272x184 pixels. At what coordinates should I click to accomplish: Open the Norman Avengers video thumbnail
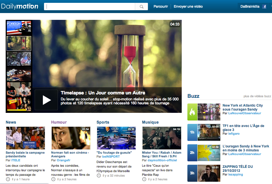click(x=71, y=138)
